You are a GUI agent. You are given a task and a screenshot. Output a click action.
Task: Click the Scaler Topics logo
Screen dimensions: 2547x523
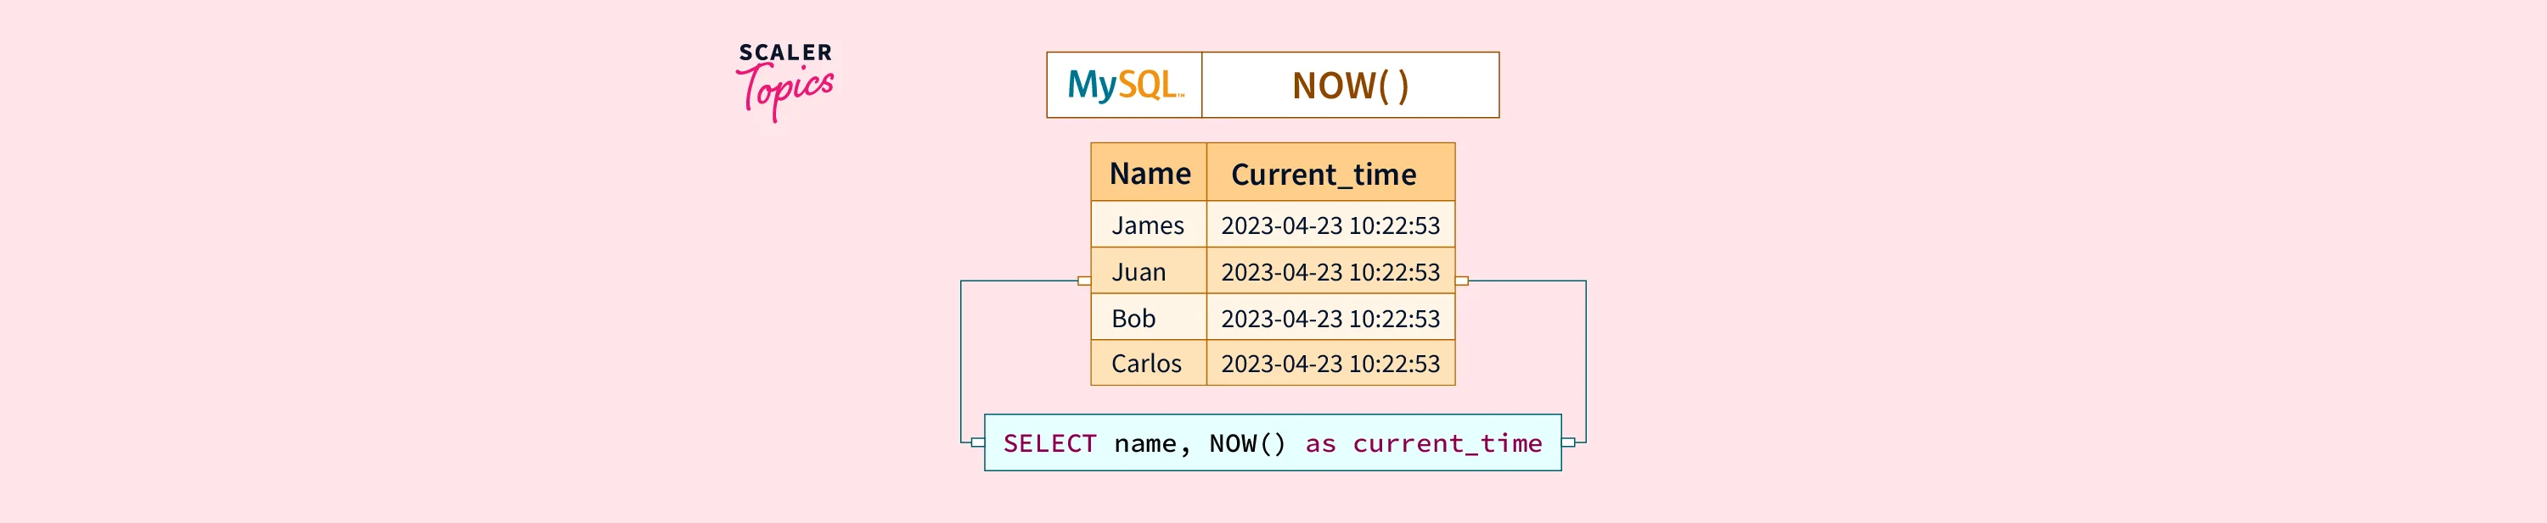(785, 81)
